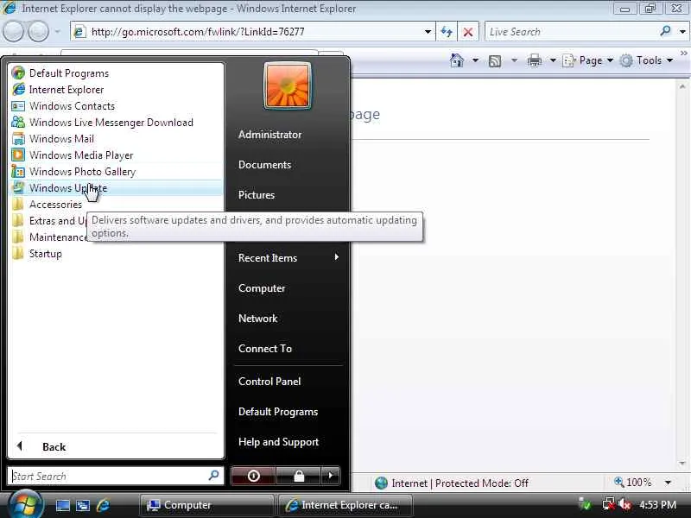Open the 100% zoom level dropdown arrow
Screen dimensions: 691x518
point(668,483)
